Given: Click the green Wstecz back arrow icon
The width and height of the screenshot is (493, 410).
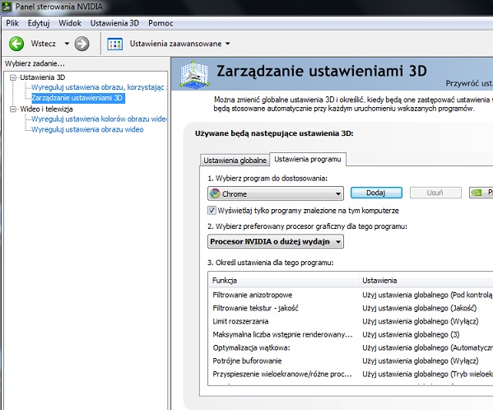Looking at the screenshot, I should [16, 44].
